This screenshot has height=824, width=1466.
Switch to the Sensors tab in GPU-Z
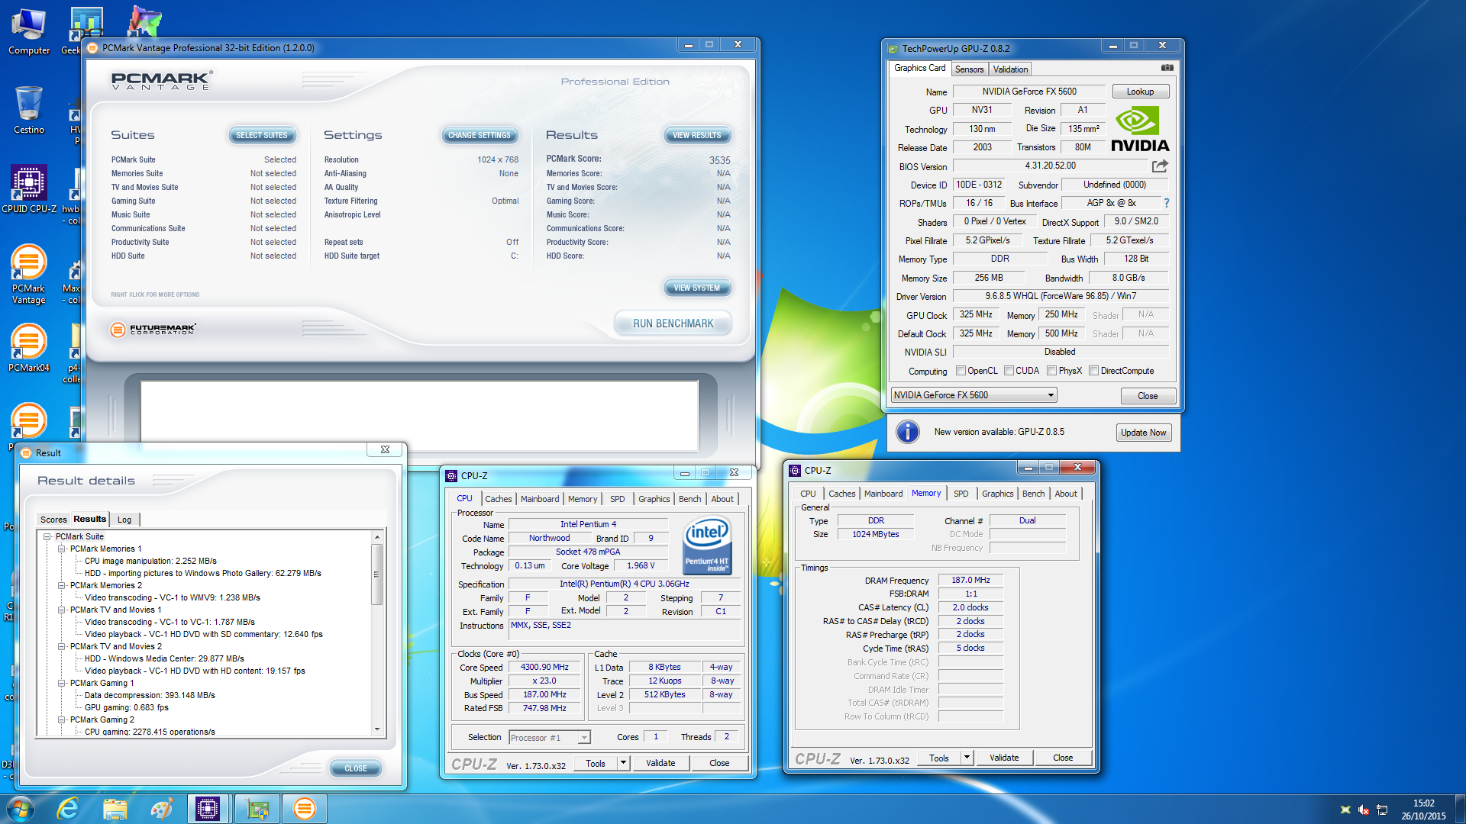(x=969, y=69)
